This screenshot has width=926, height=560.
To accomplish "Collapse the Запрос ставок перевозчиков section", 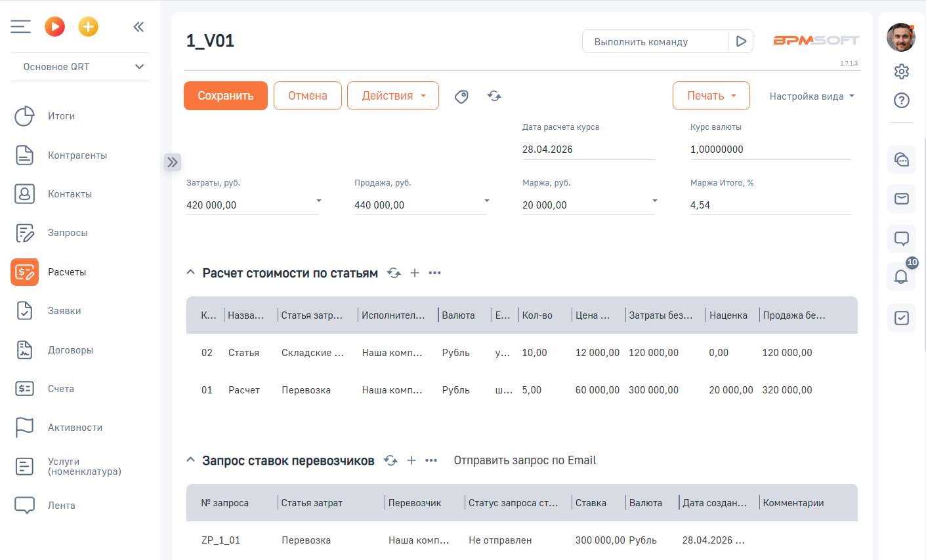I will pyautogui.click(x=190, y=460).
